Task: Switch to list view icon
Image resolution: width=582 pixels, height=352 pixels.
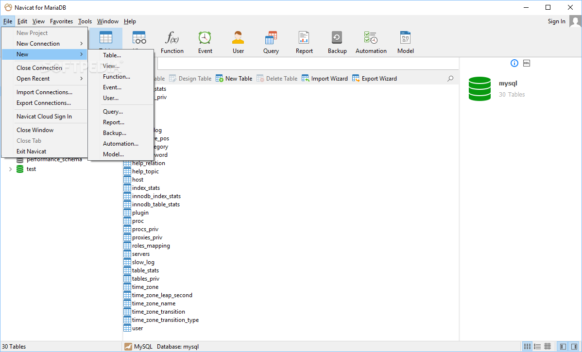Action: (527, 347)
